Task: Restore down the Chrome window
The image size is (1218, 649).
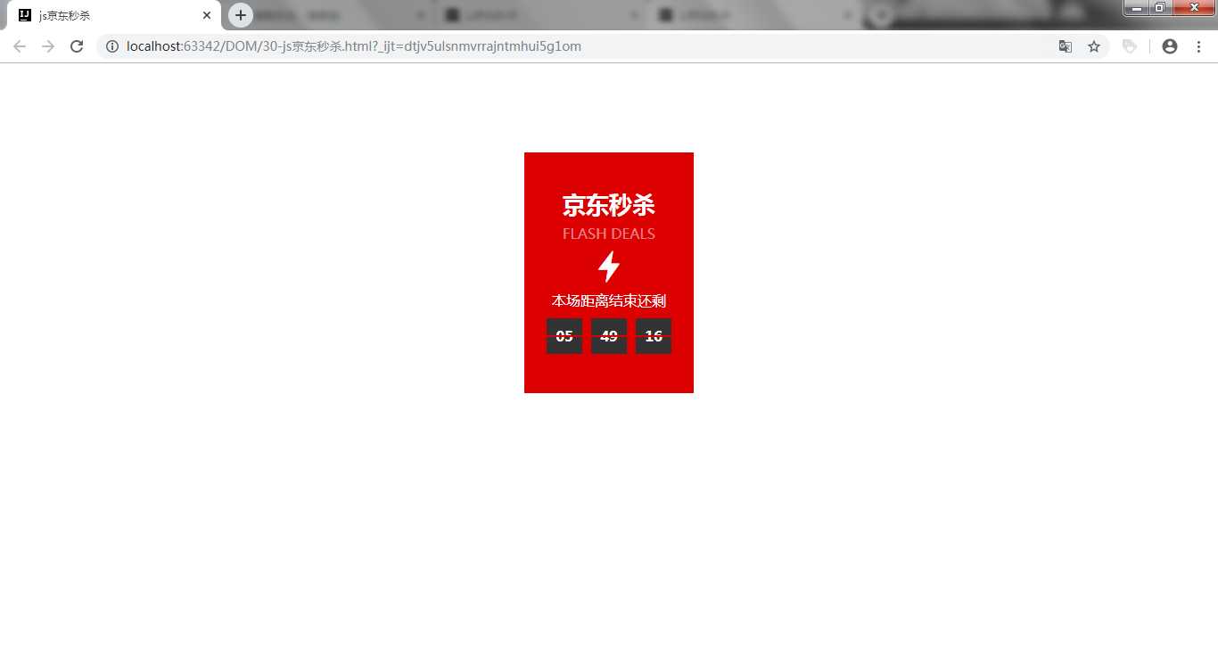Action: [x=1160, y=7]
